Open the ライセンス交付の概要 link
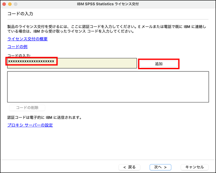Image resolution: width=216 pixels, height=173 pixels. [x=27, y=39]
